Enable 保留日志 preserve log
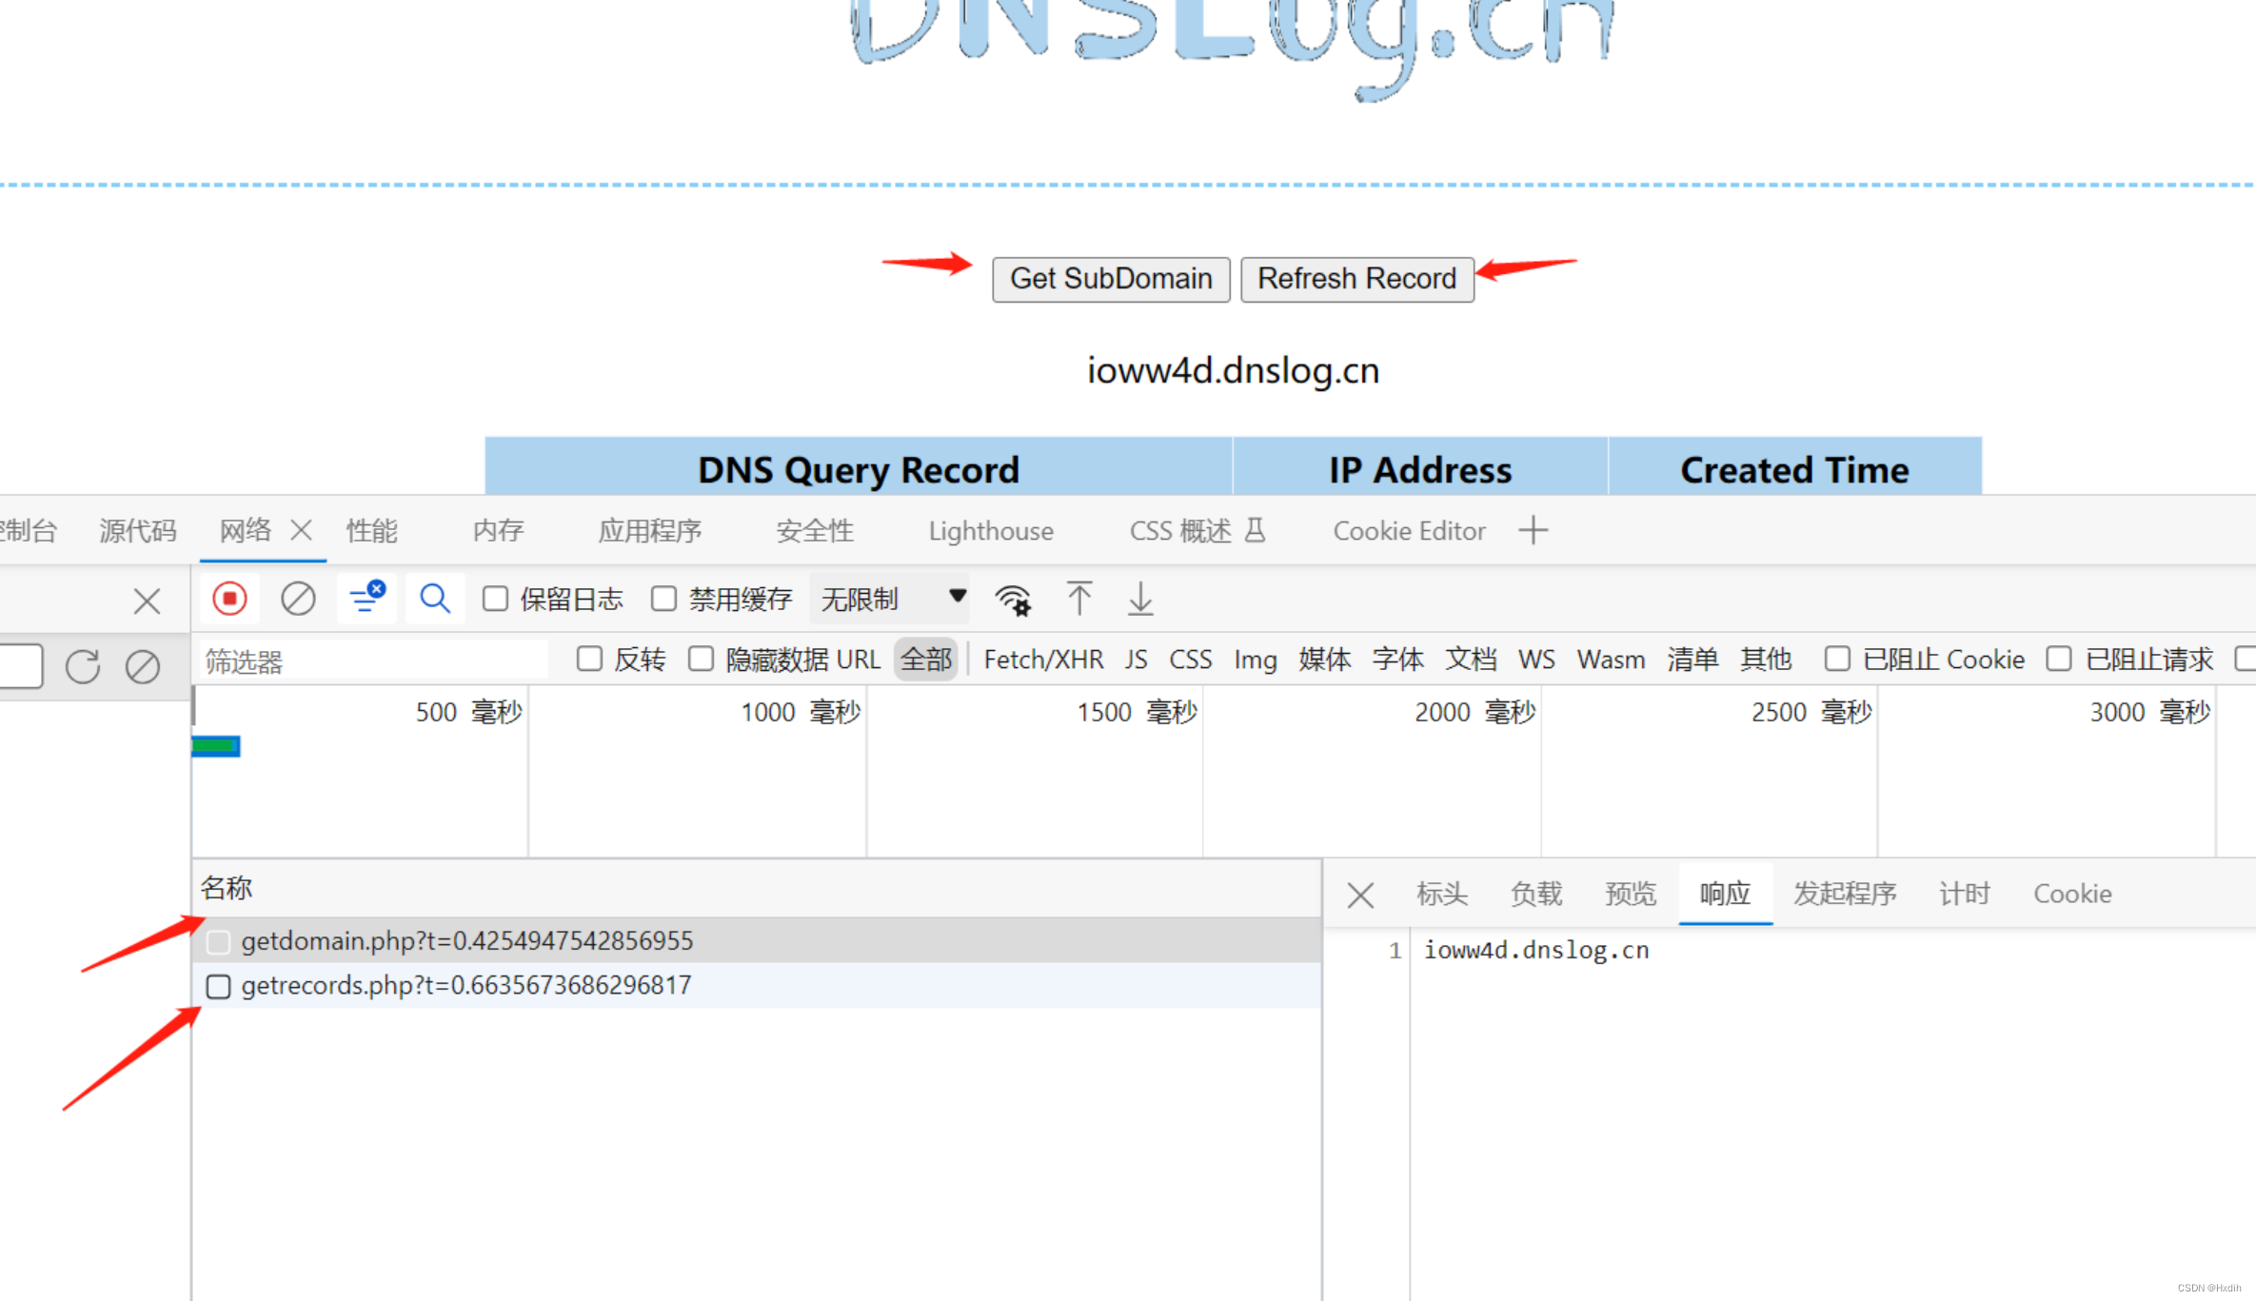The width and height of the screenshot is (2256, 1301). [495, 599]
